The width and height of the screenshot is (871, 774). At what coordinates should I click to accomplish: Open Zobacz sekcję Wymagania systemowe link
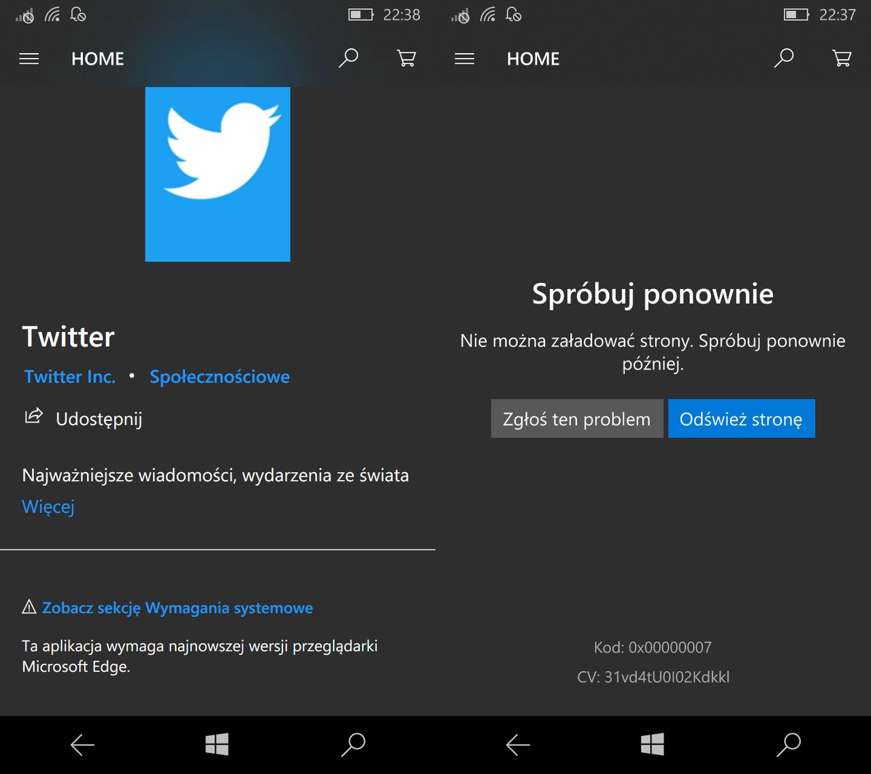pyautogui.click(x=178, y=607)
